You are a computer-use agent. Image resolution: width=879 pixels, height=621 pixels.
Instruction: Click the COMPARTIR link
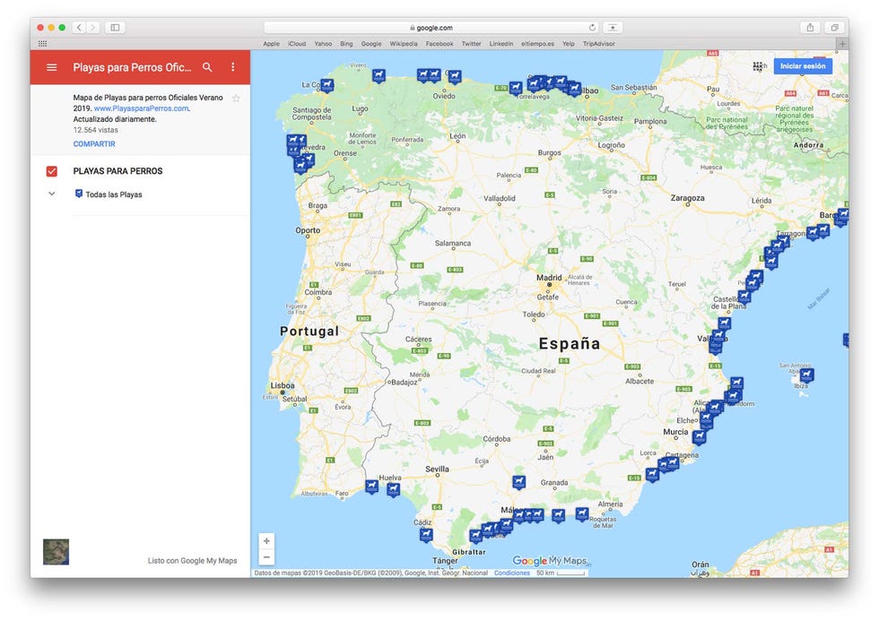click(94, 144)
